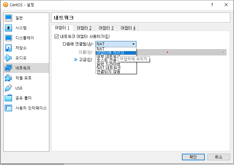The height and width of the screenshot is (165, 234).
Task: Choose NAT in the dropdown list
Action: click(x=116, y=49)
